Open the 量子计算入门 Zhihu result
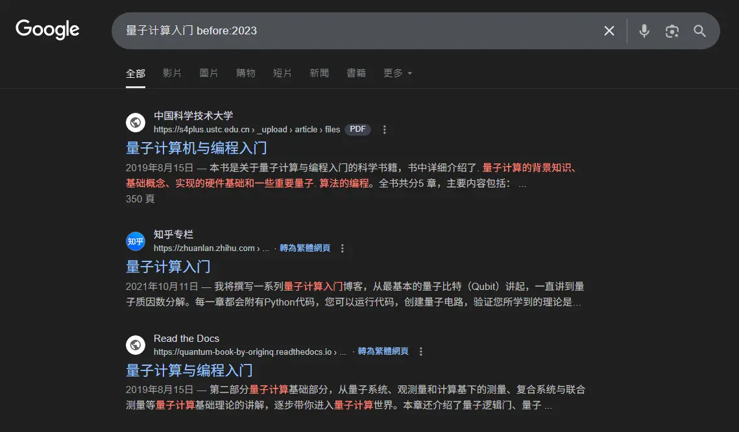The height and width of the screenshot is (432, 739). (168, 267)
